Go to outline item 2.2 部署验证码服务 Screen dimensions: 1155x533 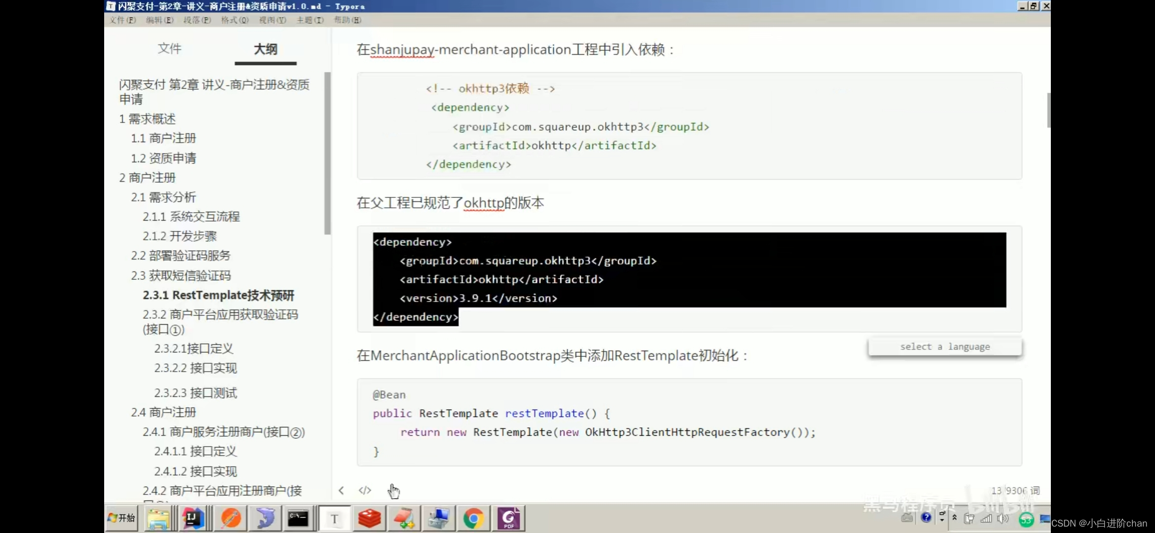point(181,256)
